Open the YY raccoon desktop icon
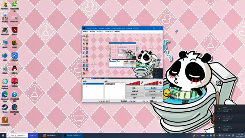 coord(14,44)
